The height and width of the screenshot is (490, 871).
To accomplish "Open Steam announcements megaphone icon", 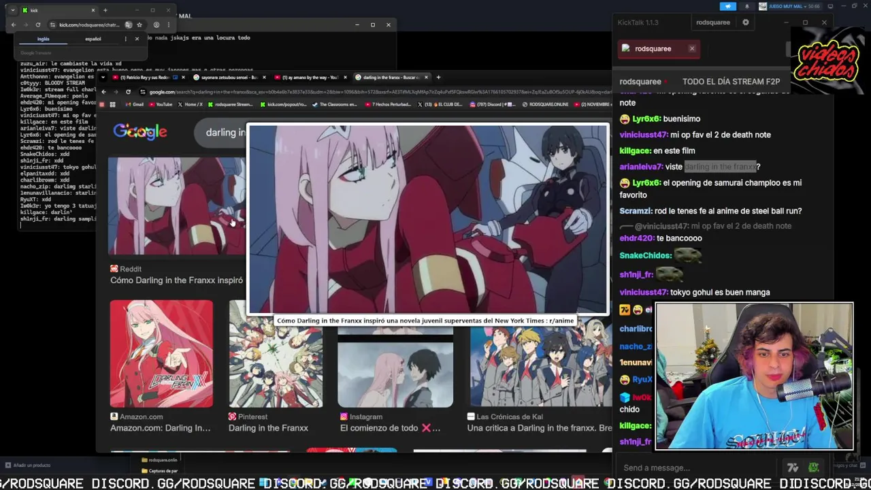I will click(728, 6).
